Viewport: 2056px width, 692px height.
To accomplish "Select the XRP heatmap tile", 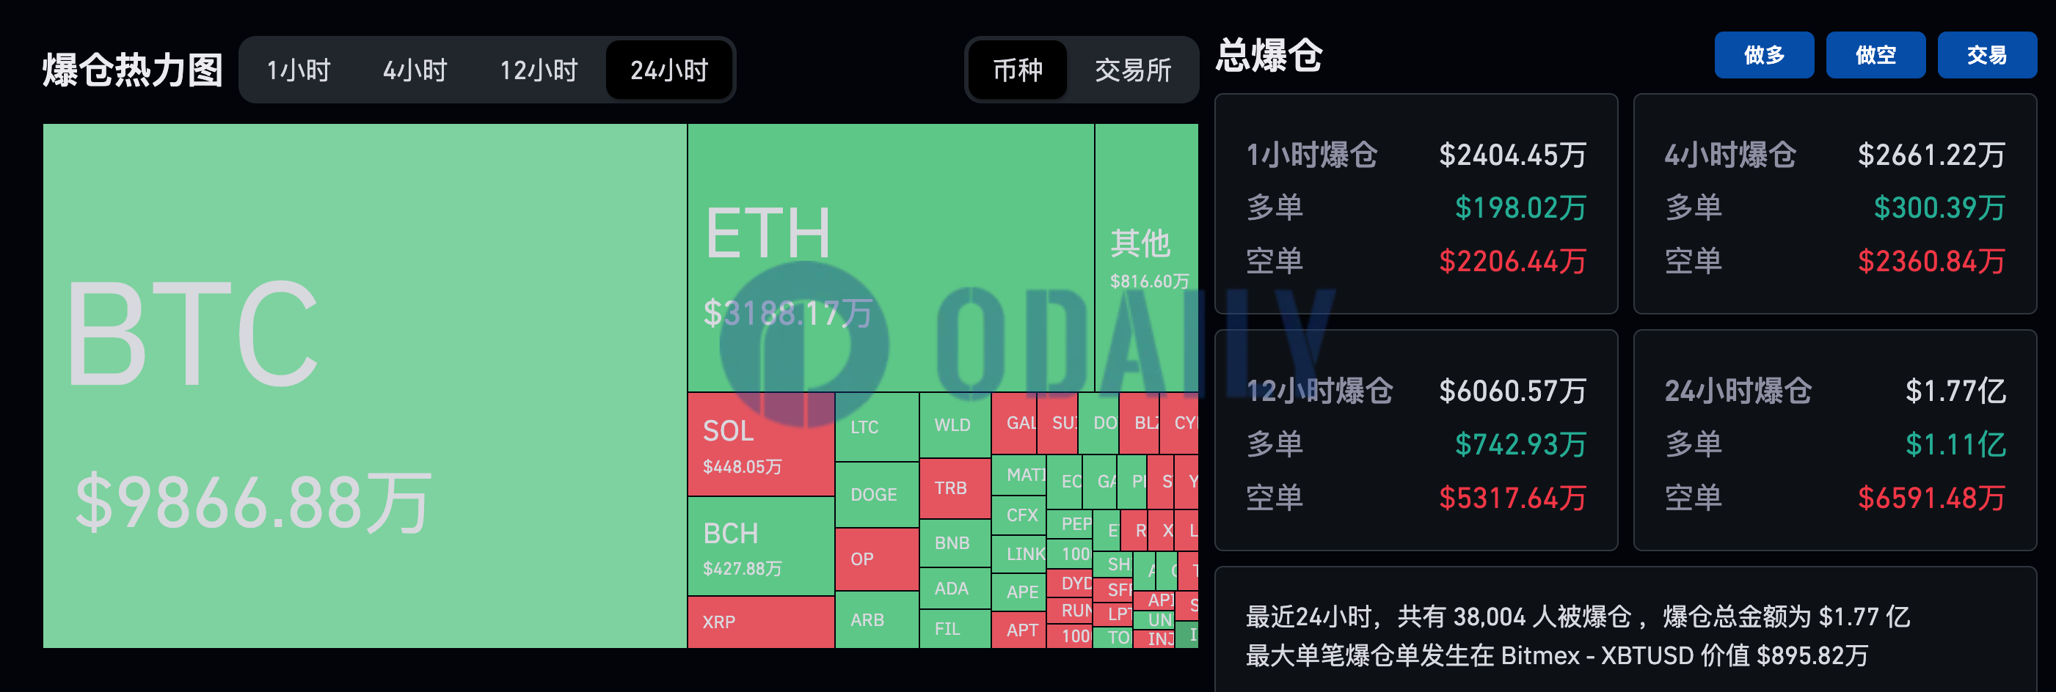I will (x=761, y=622).
